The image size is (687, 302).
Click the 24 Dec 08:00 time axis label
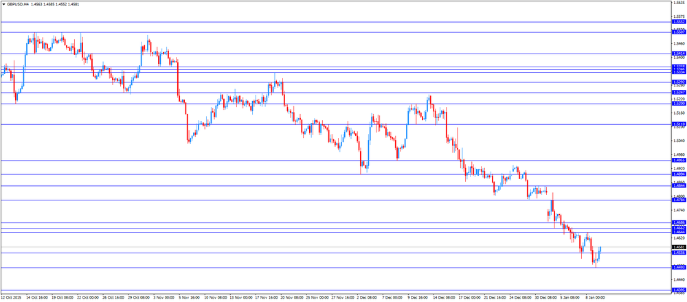[x=519, y=297]
